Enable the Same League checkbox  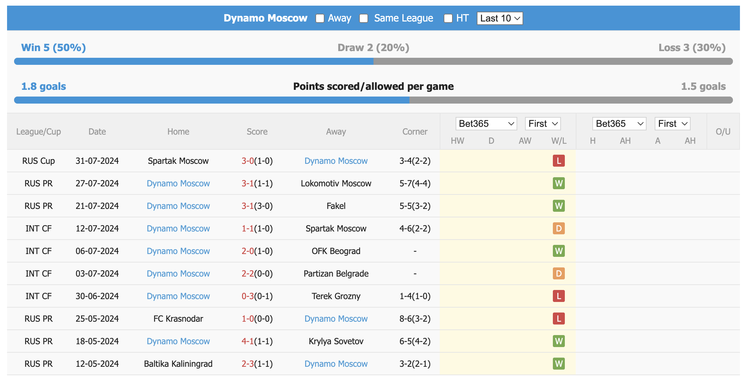click(364, 18)
